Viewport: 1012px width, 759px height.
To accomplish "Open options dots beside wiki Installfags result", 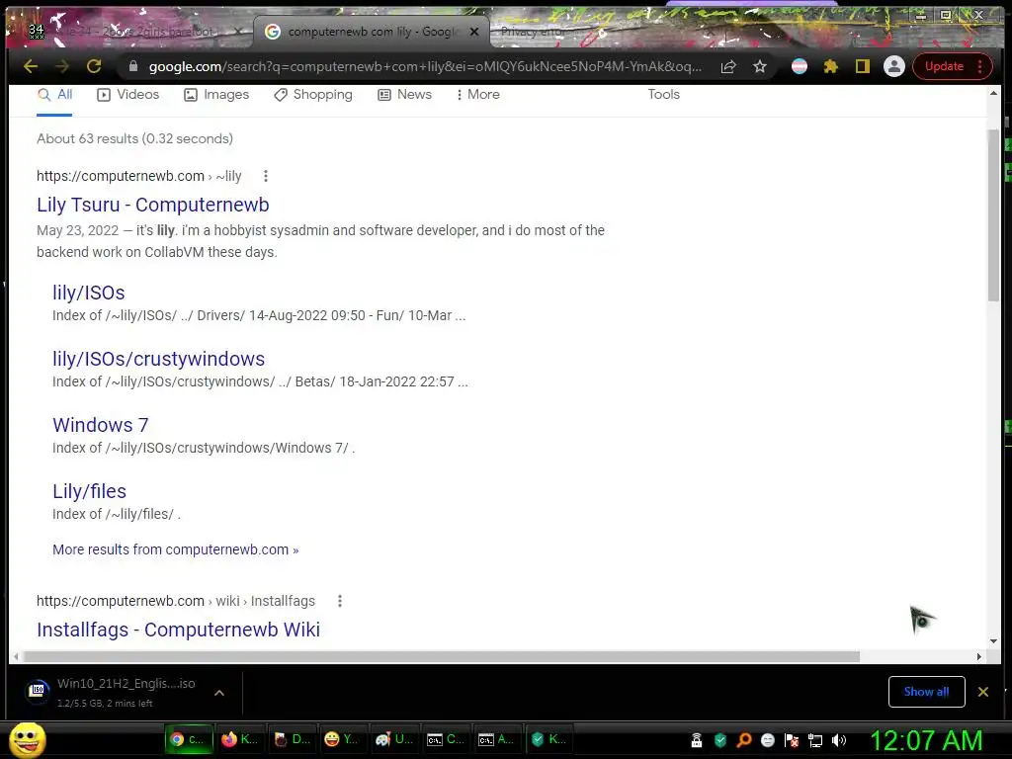I will (x=340, y=601).
